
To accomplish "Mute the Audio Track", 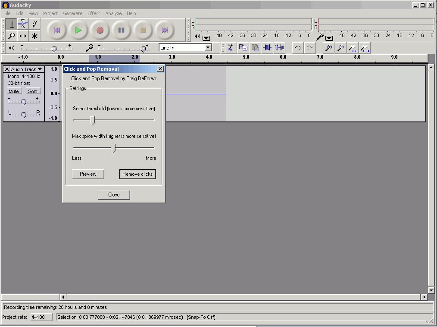I will (x=14, y=91).
